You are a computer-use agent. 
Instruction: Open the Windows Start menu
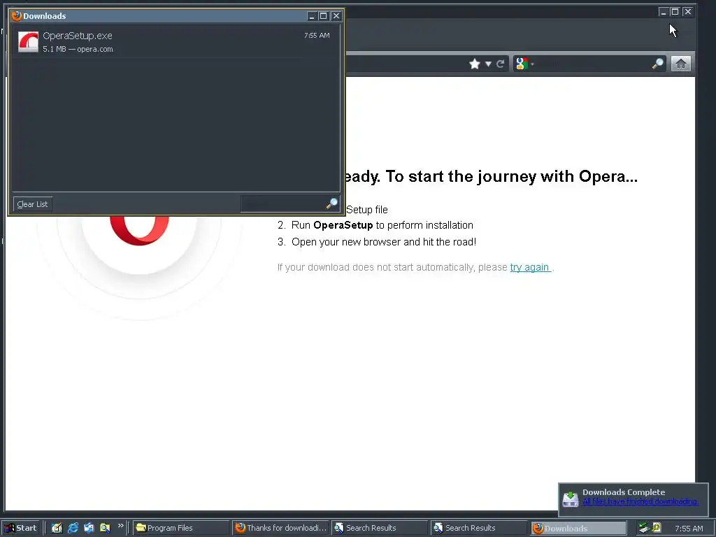[21, 528]
